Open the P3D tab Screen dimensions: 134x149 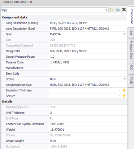point(131,68)
